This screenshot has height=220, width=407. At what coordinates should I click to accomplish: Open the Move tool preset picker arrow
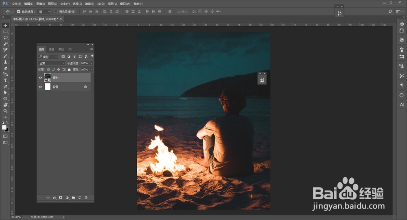click(12, 12)
